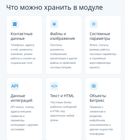Click the API badge icon
This screenshot has height=140, width=125.
tap(15, 86)
